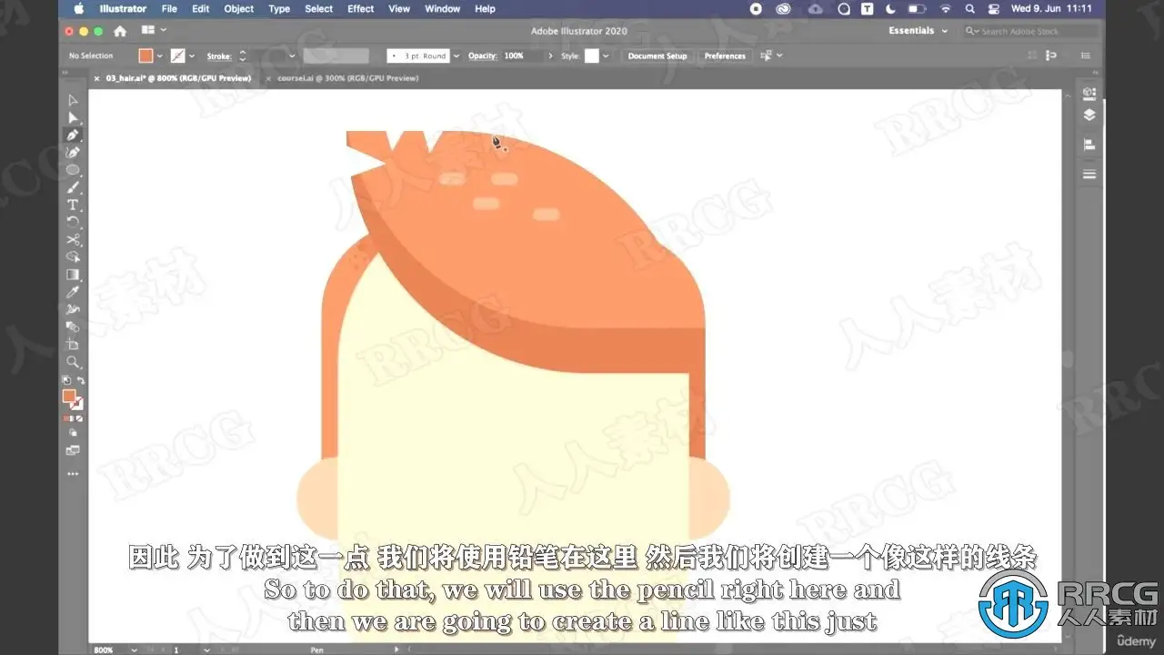
Task: Open Edit Toolbar three-dots menu
Action: pos(73,474)
